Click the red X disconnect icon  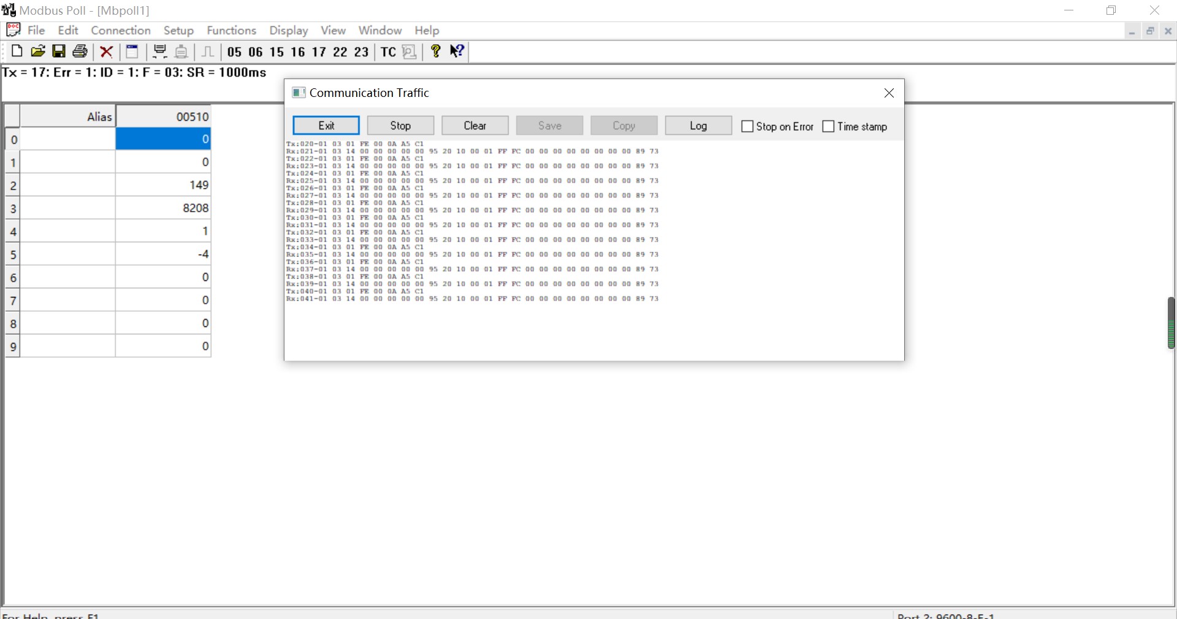click(x=107, y=52)
